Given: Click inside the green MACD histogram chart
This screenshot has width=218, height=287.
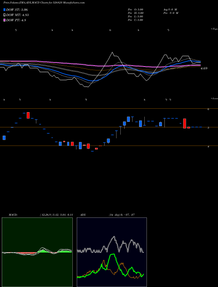Looking at the screenshot, I should [37, 252].
